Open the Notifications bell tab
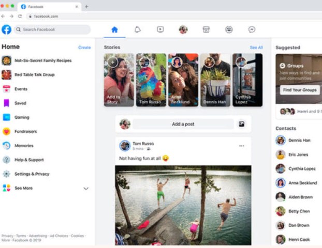322x248 pixels. pyautogui.click(x=138, y=30)
